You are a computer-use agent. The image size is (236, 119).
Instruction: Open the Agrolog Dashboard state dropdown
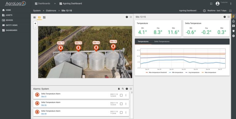coord(189,11)
